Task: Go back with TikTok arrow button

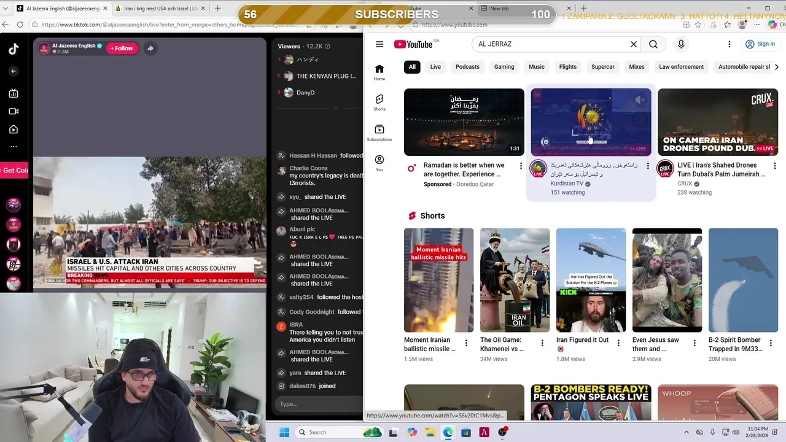Action: coord(14,71)
